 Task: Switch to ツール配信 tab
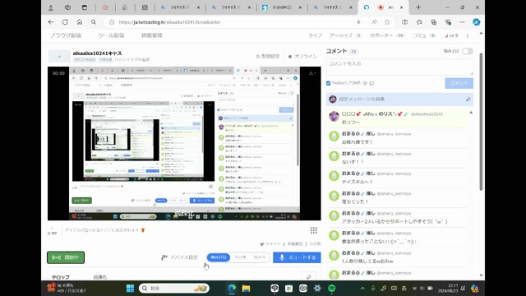[111, 35]
